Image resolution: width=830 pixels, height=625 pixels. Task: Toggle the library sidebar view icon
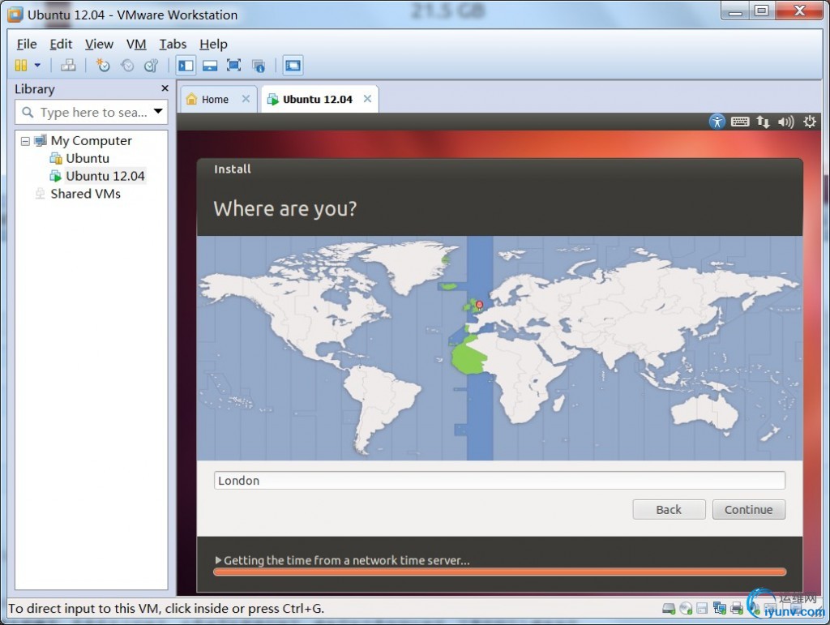coord(186,65)
